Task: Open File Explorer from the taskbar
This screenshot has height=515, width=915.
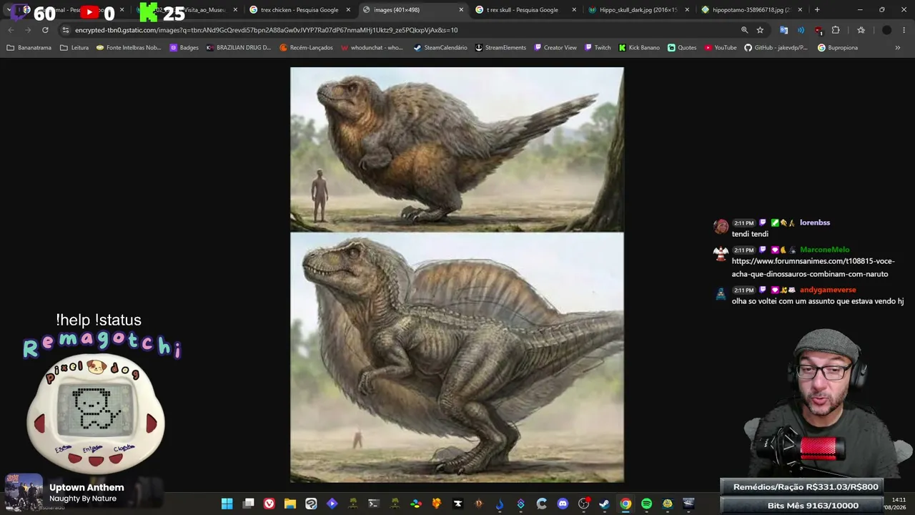Action: tap(290, 504)
